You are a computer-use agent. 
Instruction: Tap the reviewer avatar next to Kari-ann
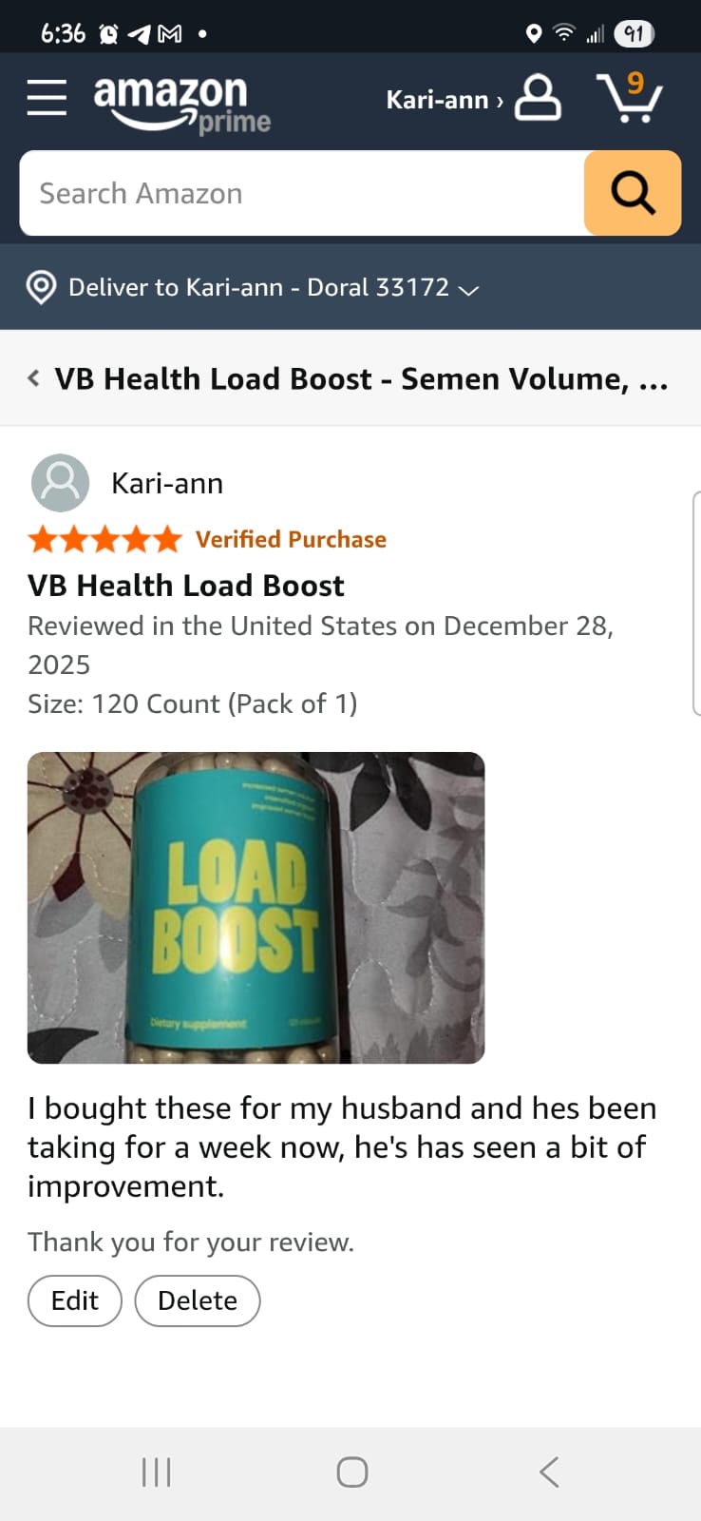60,483
